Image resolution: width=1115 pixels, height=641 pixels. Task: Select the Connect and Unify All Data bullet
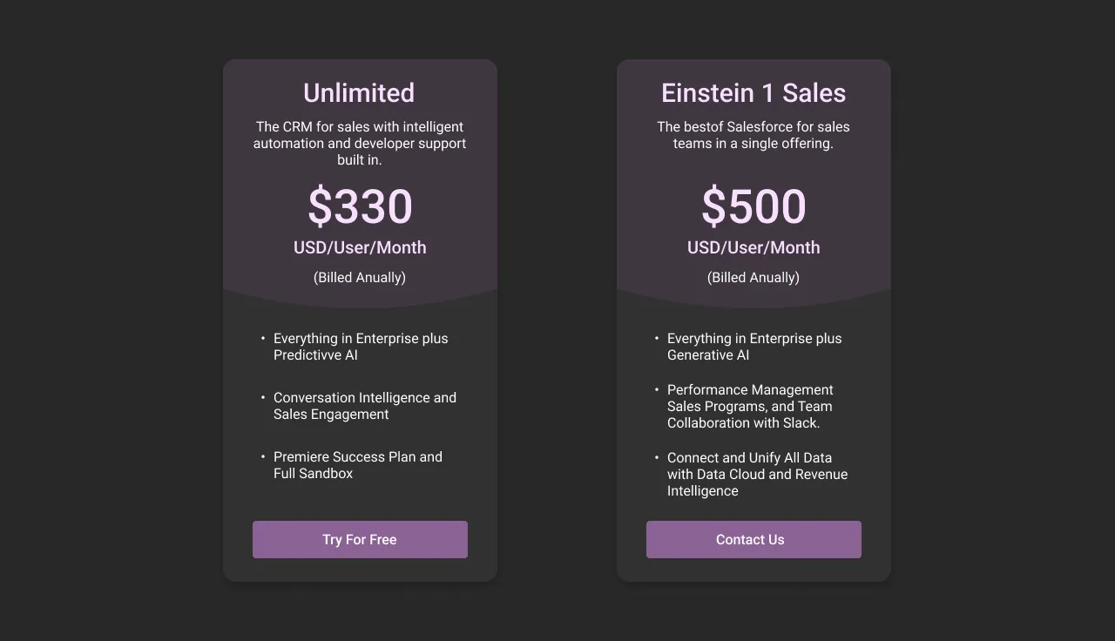pyautogui.click(x=757, y=474)
